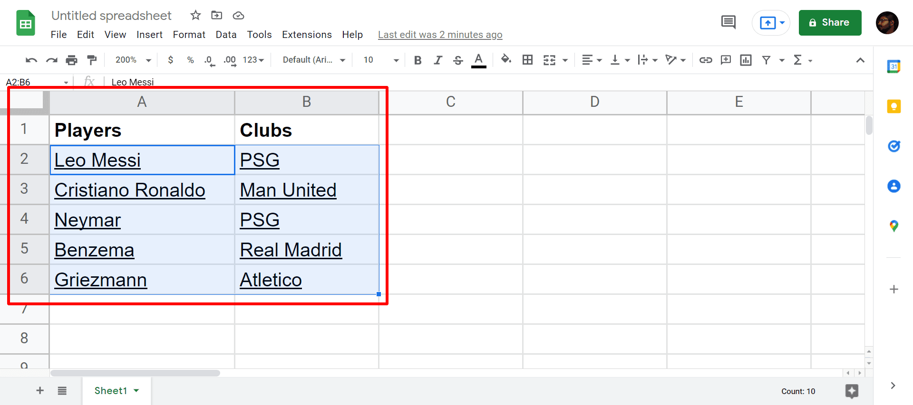
Task: Open Google Tasks side panel
Action: [894, 146]
